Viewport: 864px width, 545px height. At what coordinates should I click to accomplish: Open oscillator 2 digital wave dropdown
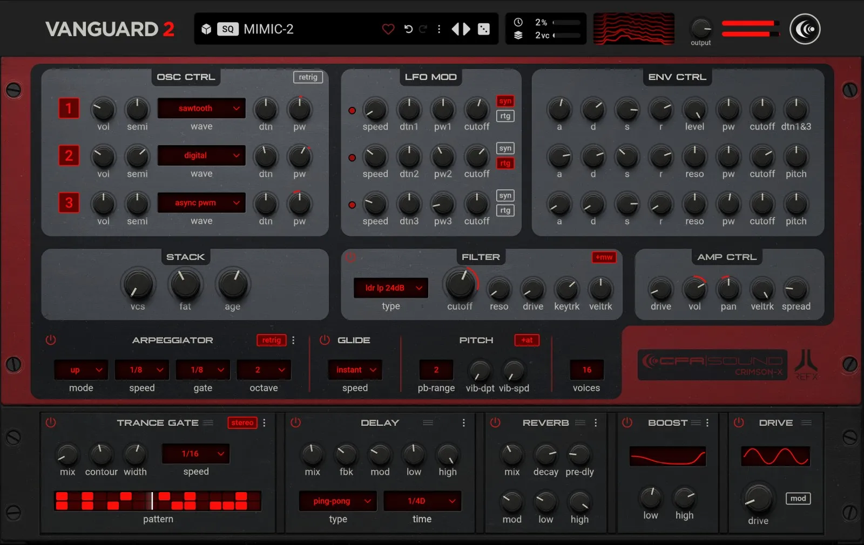tap(201, 155)
